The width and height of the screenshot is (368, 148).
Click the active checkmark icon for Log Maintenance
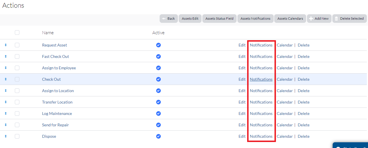(x=158, y=113)
